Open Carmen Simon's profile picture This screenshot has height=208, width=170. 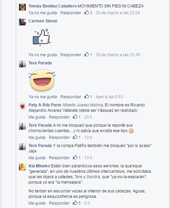[22, 22]
